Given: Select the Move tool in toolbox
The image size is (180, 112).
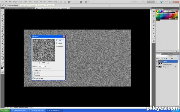Looking at the screenshot, I should tap(2, 11).
